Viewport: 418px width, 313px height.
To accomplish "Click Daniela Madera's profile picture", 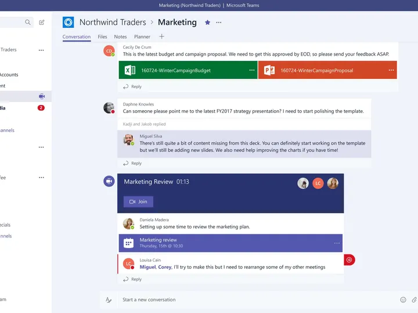I will click(x=128, y=224).
